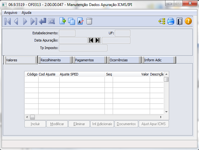Screen dimensions: 199x150
Task: Click the Eliminar button
Action: (x=79, y=124)
